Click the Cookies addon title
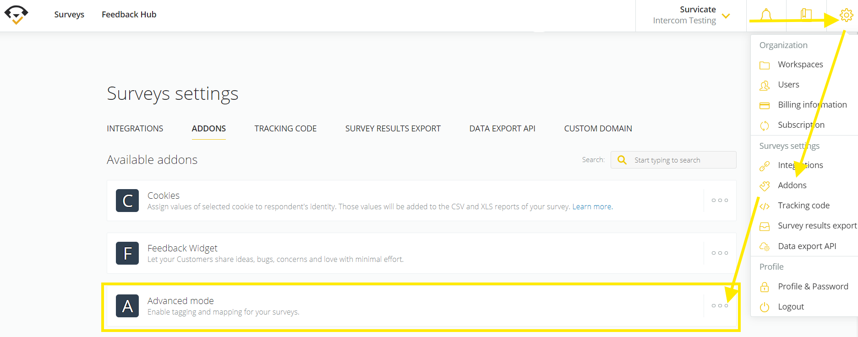 [164, 196]
